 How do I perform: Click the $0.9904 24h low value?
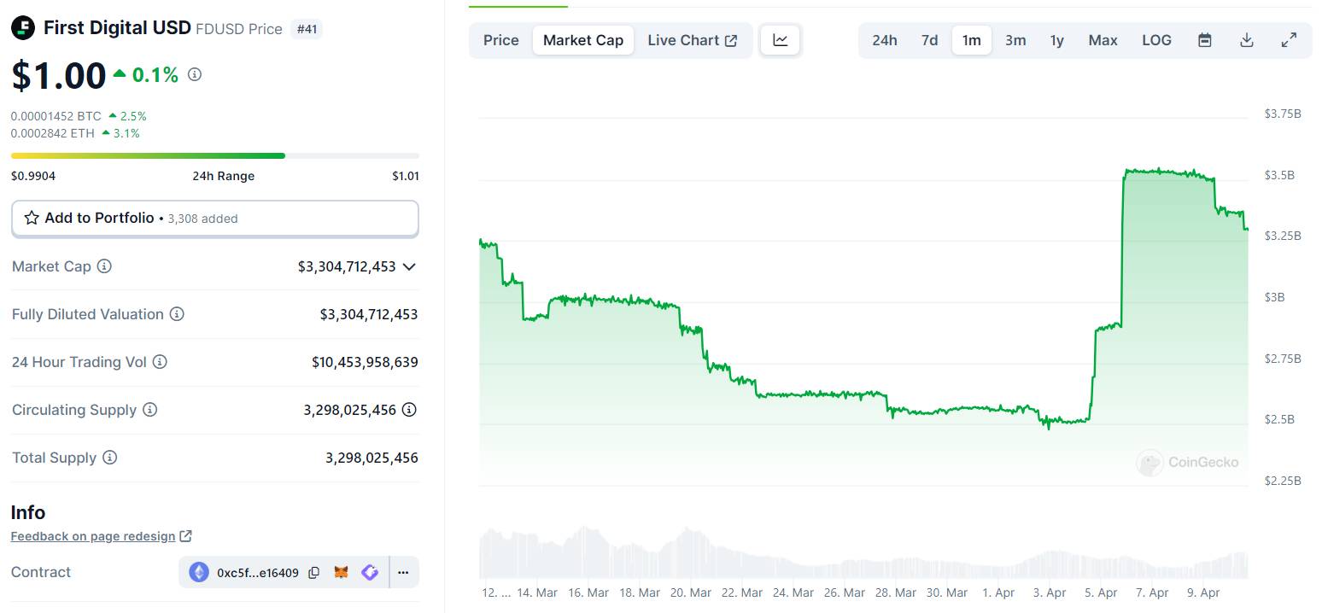32,176
